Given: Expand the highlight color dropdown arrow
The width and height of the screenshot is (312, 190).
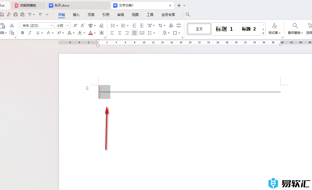Looking at the screenshot, I should click(x=84, y=33).
